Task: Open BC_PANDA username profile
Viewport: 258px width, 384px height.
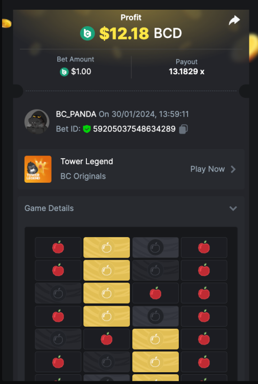Action: tap(76, 114)
